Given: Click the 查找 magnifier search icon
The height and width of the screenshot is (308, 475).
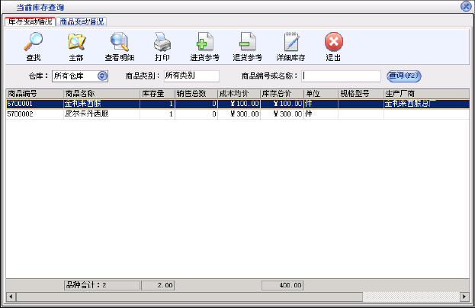Looking at the screenshot, I should [x=34, y=42].
